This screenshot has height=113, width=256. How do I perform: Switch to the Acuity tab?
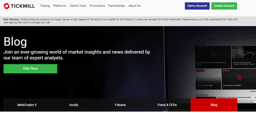coord(74,105)
